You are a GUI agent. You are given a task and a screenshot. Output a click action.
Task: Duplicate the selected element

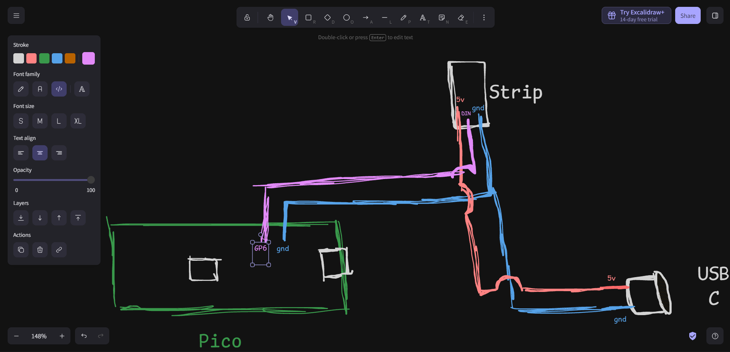pyautogui.click(x=21, y=250)
